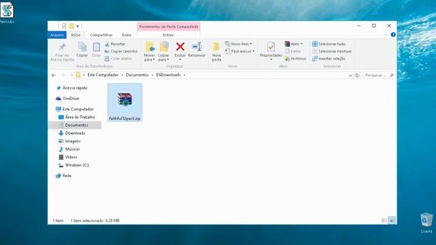Click EGDownloads in address path
Image resolution: width=436 pixels, height=245 pixels.
click(x=168, y=75)
